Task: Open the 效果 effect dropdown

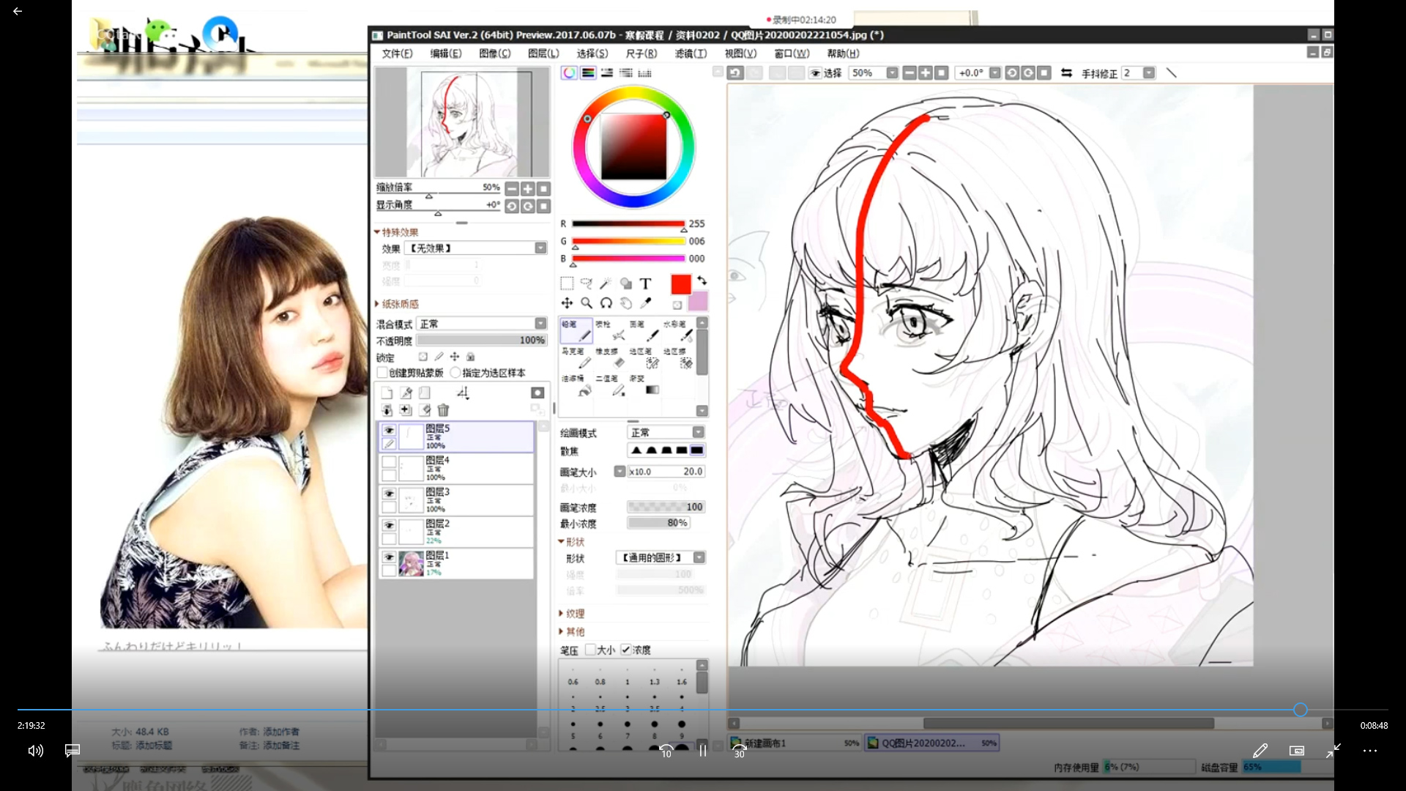Action: pos(540,248)
